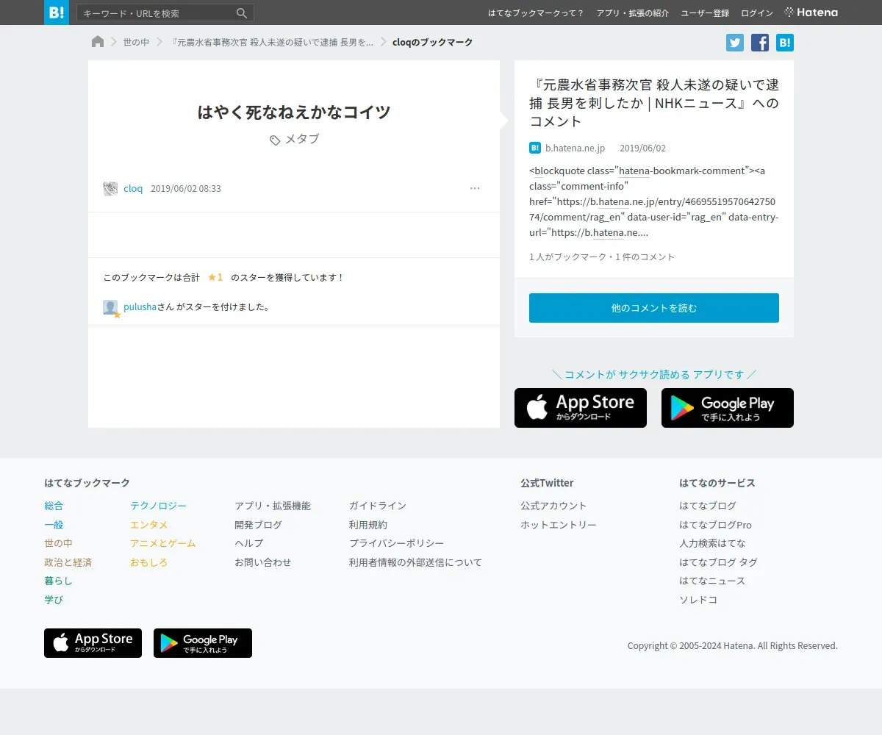The height and width of the screenshot is (735, 882).
Task: Open footer category アニメとゲーム
Action: 163,543
